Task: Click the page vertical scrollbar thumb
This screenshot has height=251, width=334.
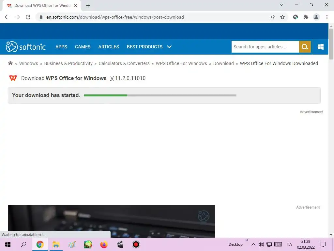Action: pos(331,44)
